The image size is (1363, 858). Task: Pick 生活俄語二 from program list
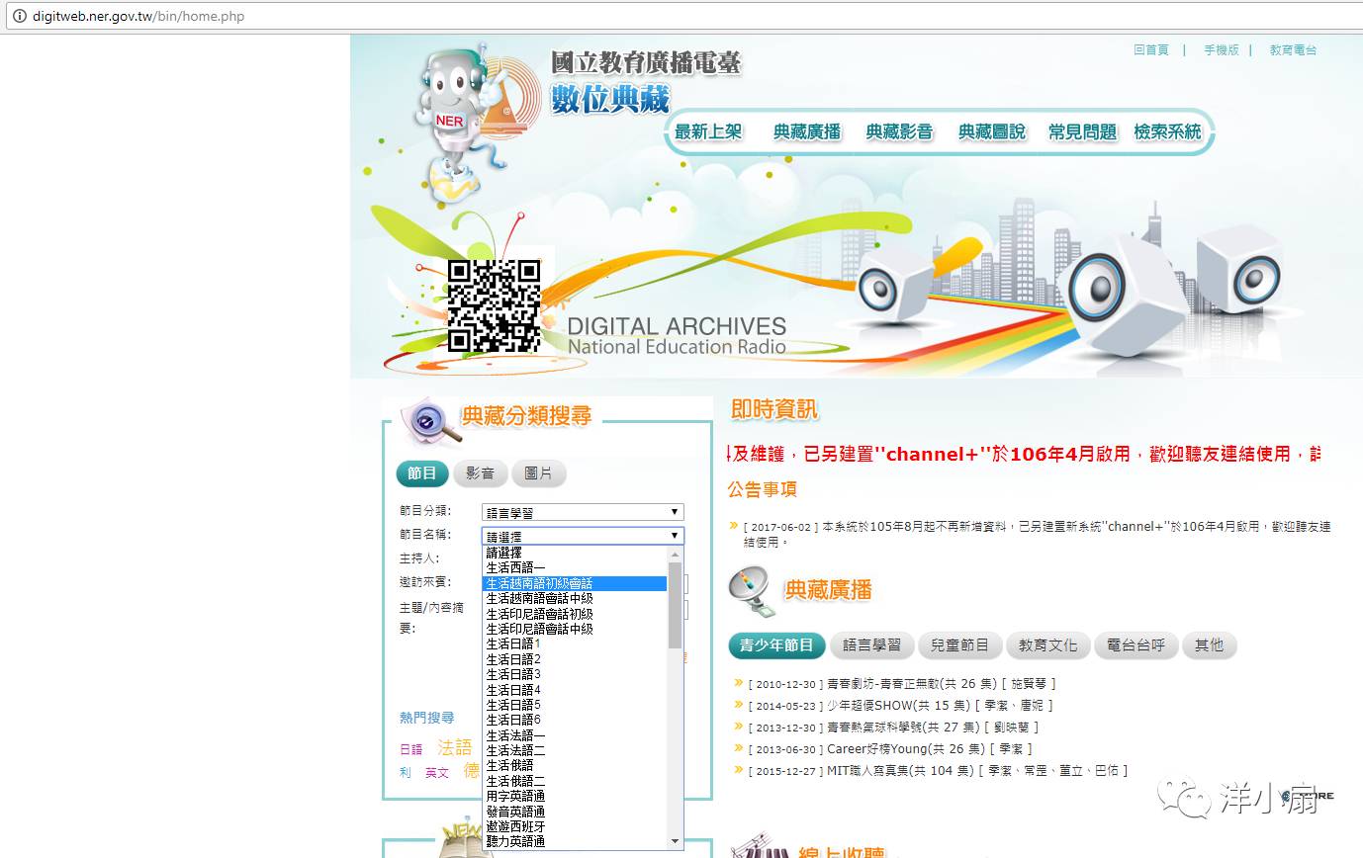tap(576, 781)
